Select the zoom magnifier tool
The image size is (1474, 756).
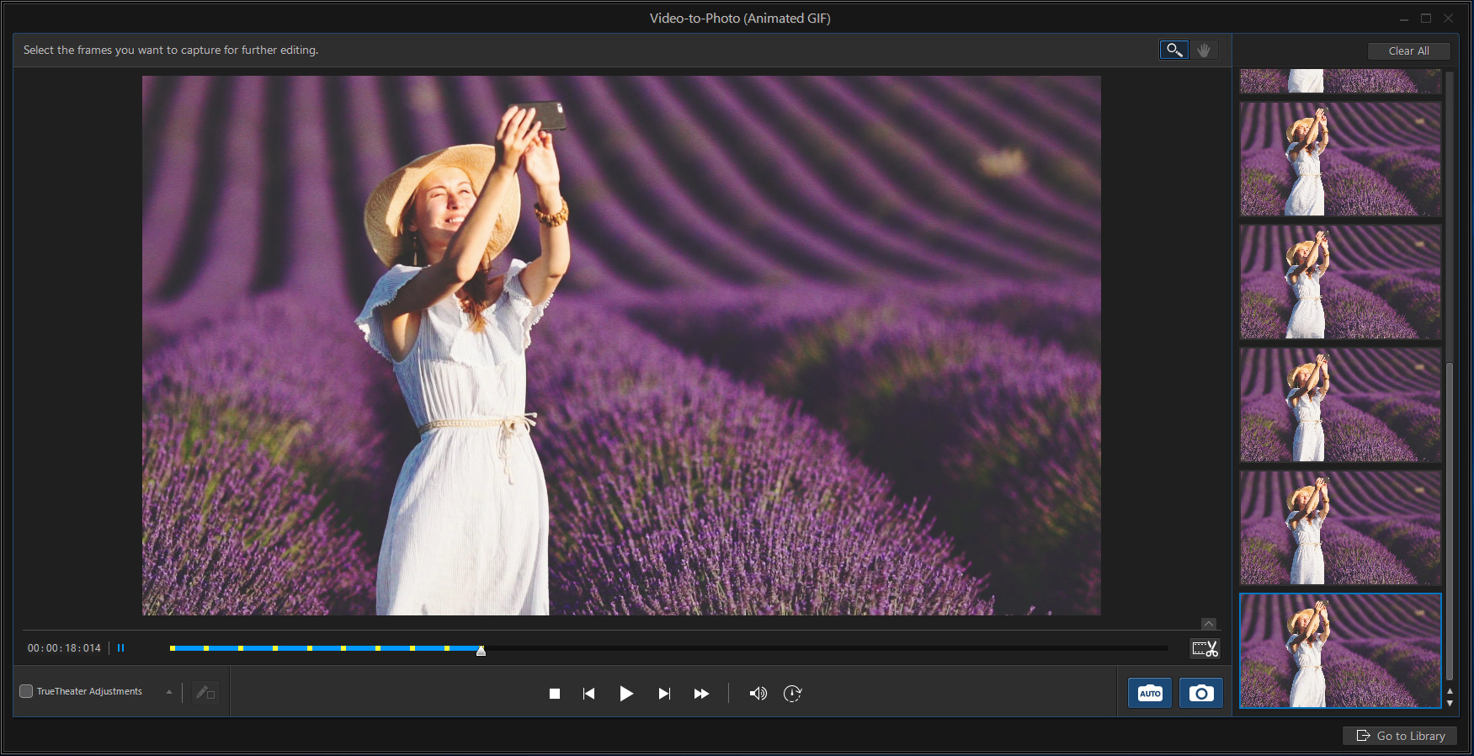click(x=1173, y=51)
